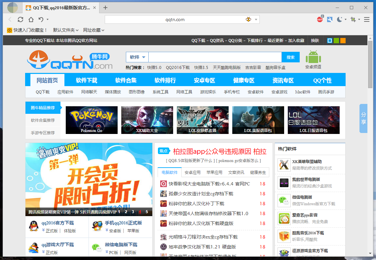This screenshot has height=260, width=376.
Task: Click the back navigation arrow
Action: click(10, 19)
